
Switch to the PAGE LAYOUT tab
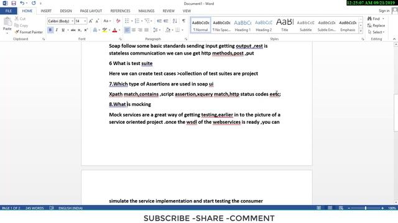[91, 11]
